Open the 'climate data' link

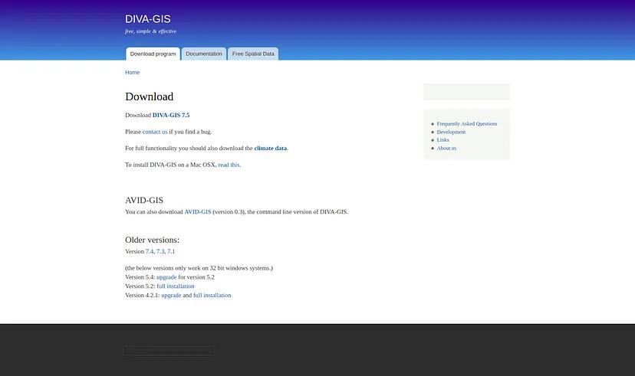pos(271,149)
